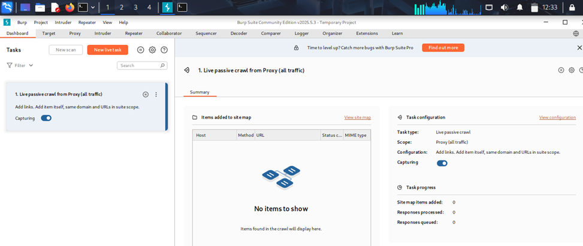The image size is (583, 246).
Task: Switch to the Logger tab
Action: (x=301, y=34)
